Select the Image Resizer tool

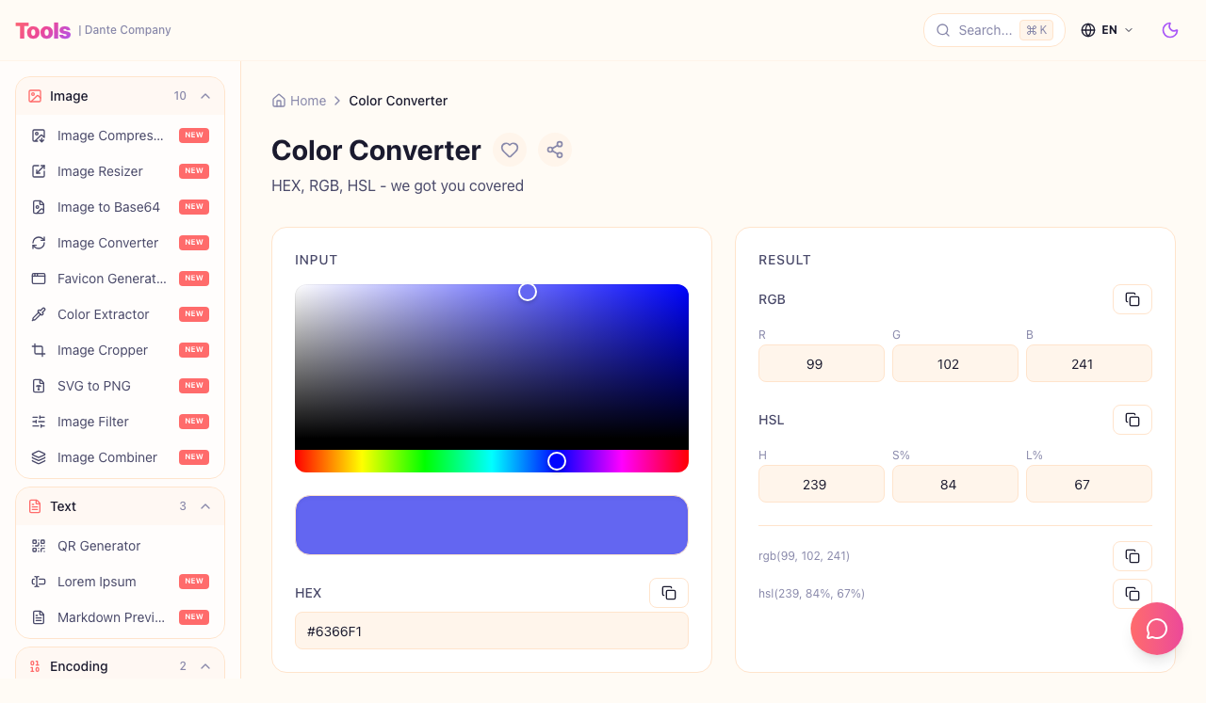point(100,171)
